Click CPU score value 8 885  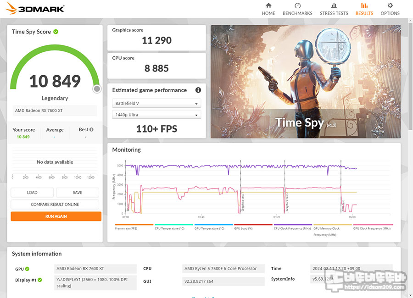tap(157, 68)
